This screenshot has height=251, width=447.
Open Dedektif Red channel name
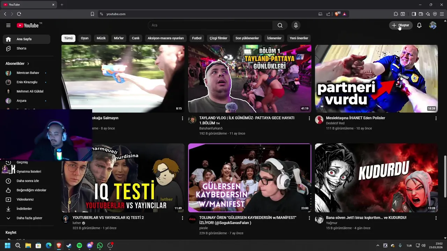(x=335, y=123)
